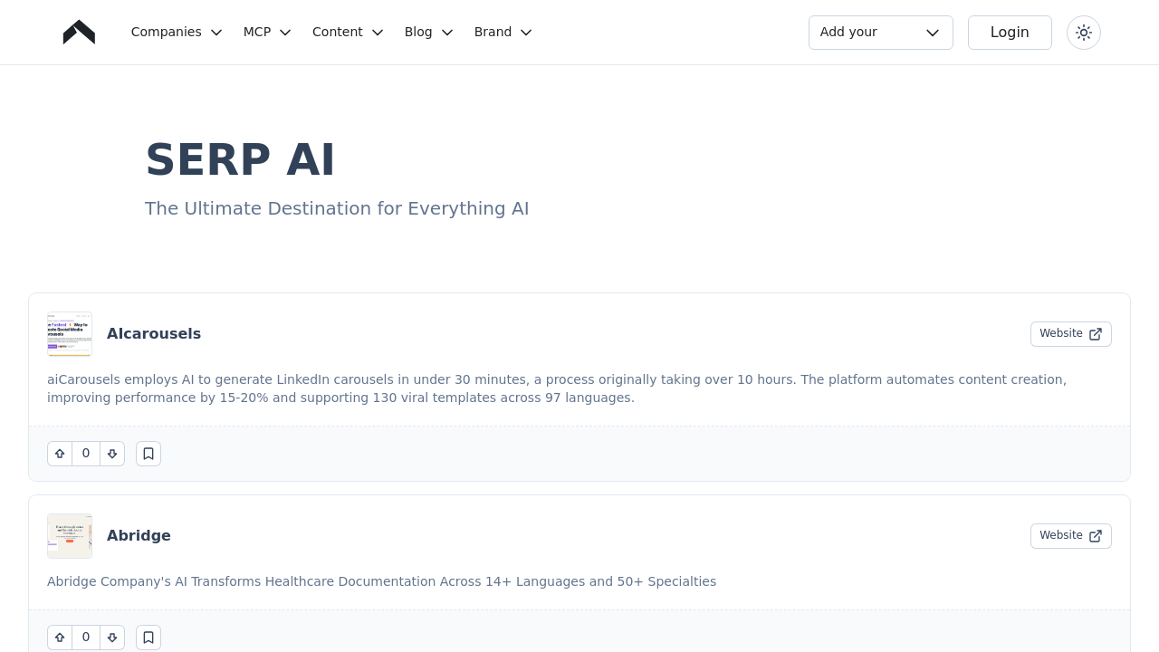This screenshot has height=652, width=1159.
Task: Open the MCP dropdown menu
Action: pyautogui.click(x=267, y=32)
